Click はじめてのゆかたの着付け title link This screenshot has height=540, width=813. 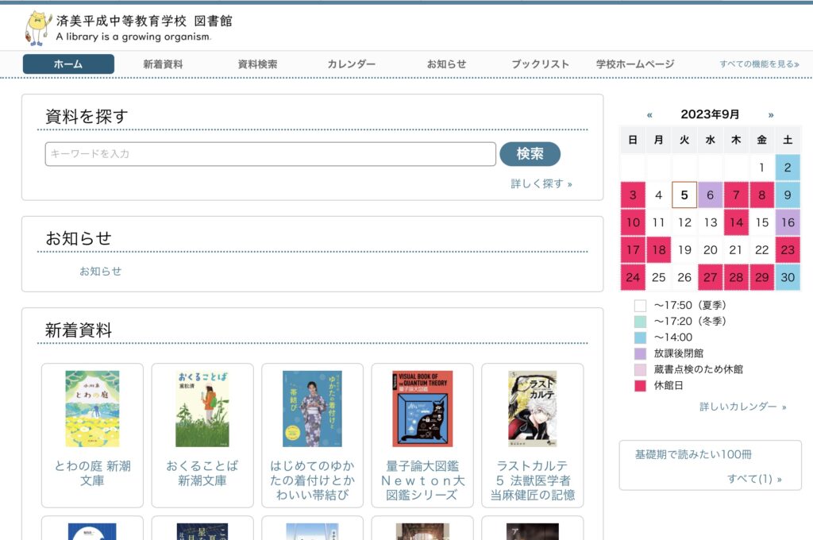312,480
